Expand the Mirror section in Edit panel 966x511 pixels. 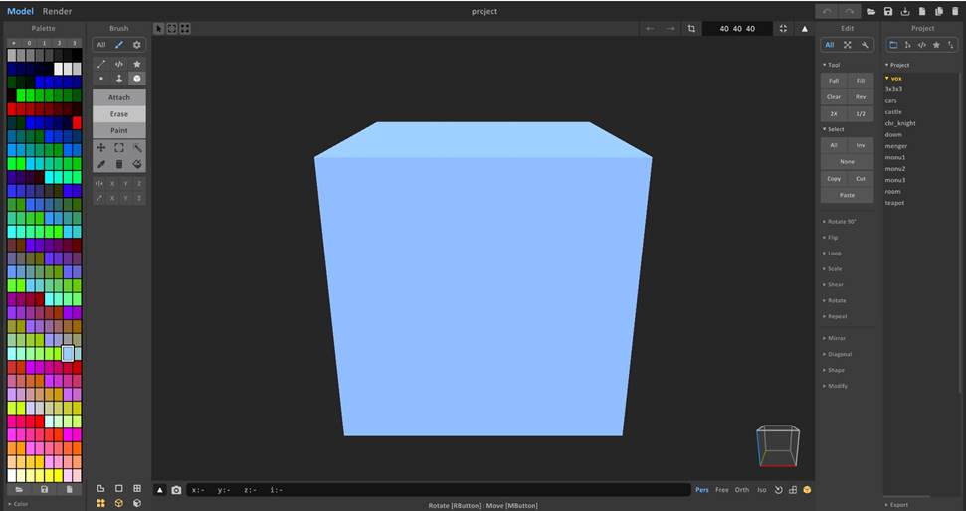[836, 338]
